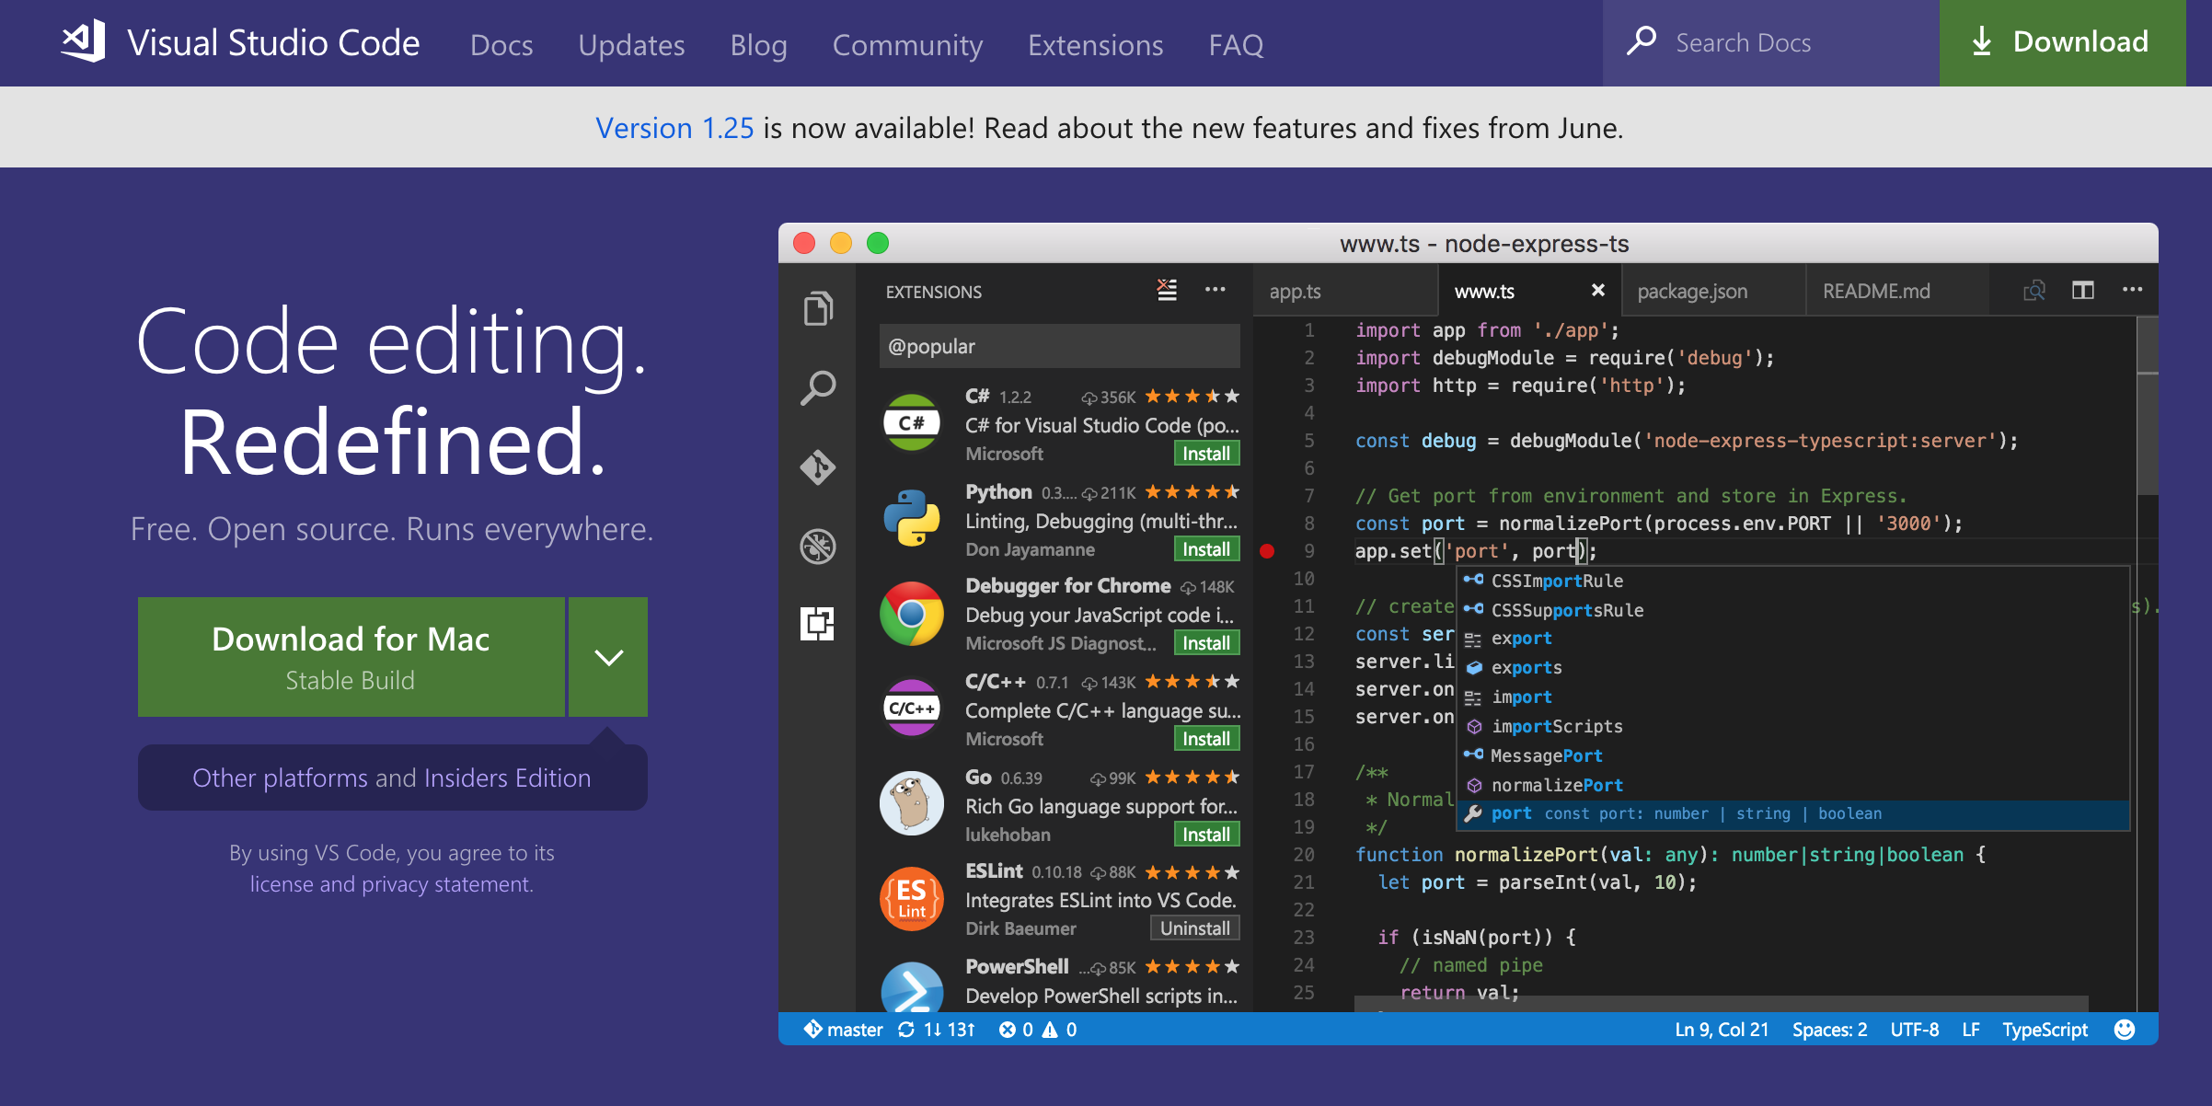Open the Version 1.25 link

(674, 128)
